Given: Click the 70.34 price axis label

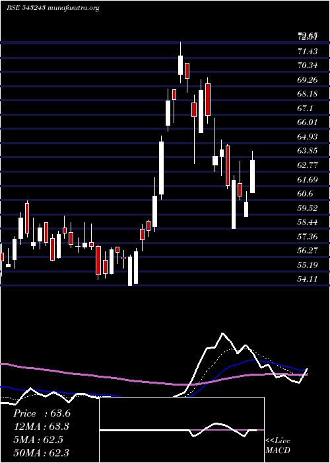Looking at the screenshot, I should (308, 65).
